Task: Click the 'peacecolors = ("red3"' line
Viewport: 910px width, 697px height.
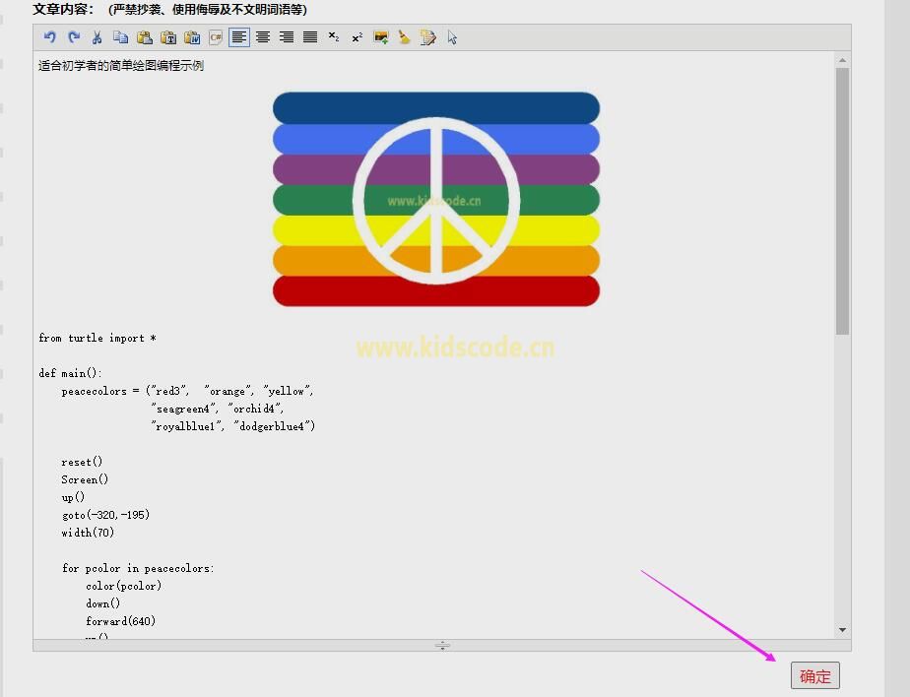Action: tap(187, 391)
